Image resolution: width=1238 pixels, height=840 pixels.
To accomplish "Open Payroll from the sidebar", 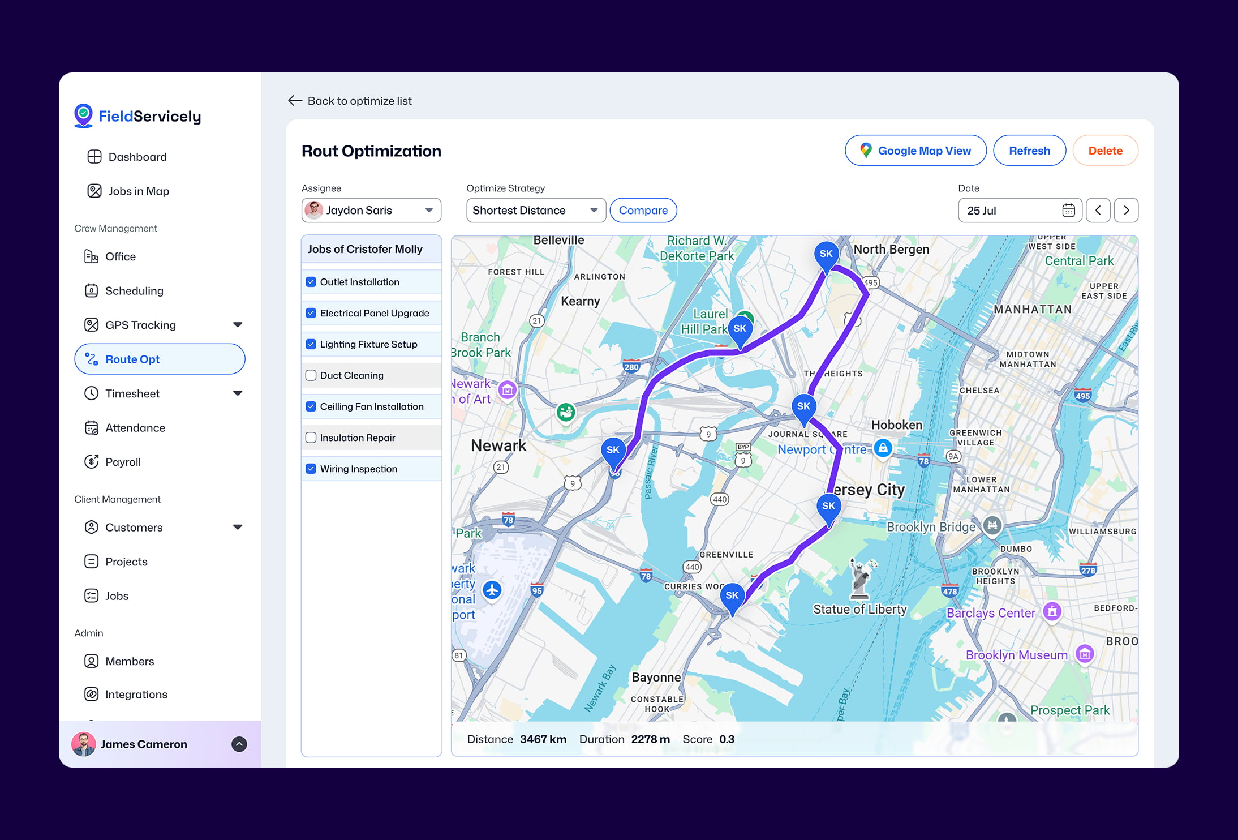I will pos(123,462).
